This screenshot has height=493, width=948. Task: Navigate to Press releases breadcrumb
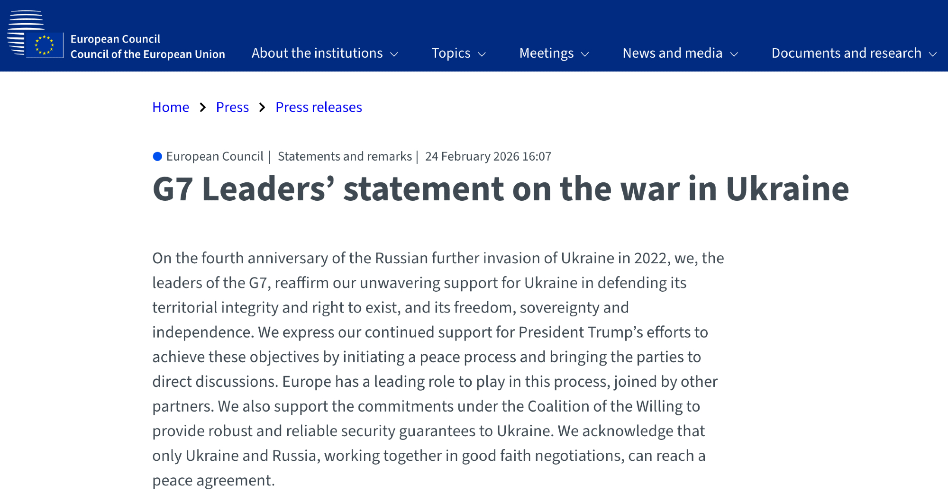[x=319, y=108]
